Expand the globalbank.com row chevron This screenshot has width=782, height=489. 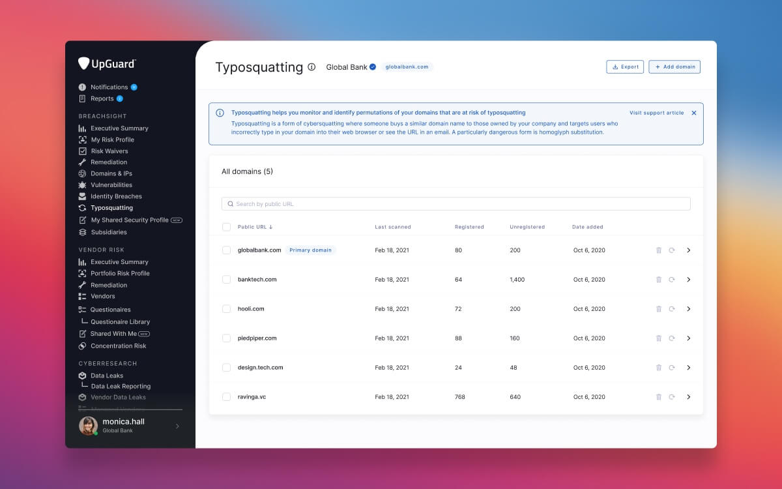pyautogui.click(x=689, y=250)
